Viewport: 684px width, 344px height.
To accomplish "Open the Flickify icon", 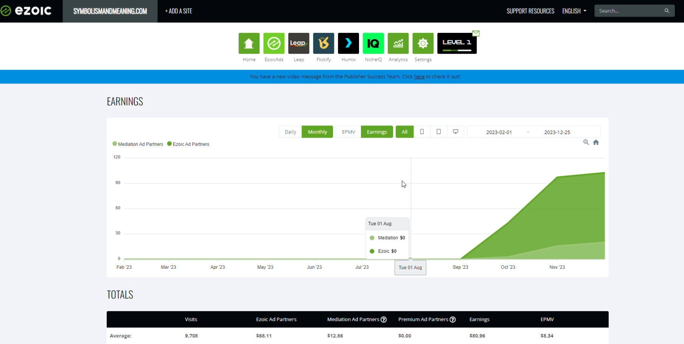I will click(323, 43).
